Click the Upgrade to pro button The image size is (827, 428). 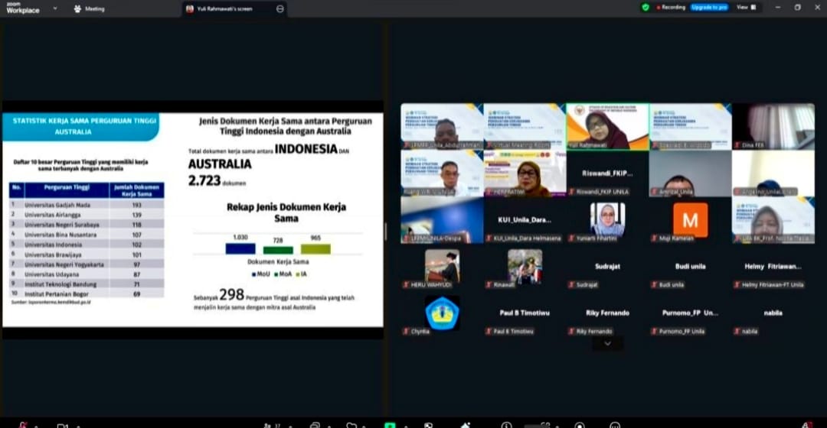tap(709, 8)
